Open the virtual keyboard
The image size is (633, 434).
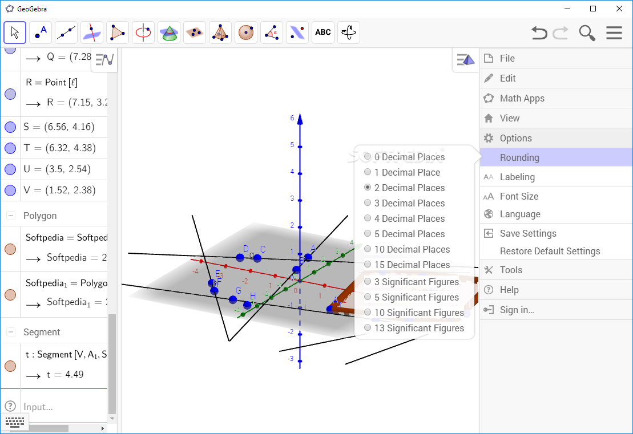(15, 422)
